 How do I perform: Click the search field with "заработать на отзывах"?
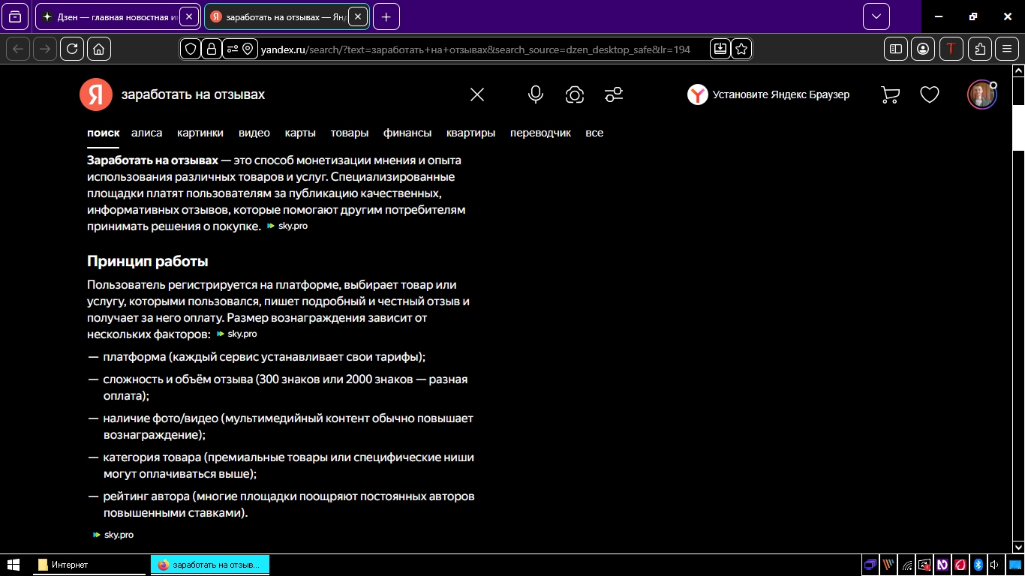pos(285,94)
